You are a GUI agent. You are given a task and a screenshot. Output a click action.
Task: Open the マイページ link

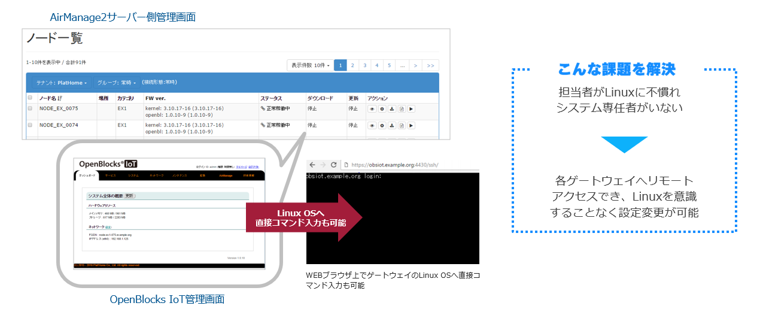241,167
